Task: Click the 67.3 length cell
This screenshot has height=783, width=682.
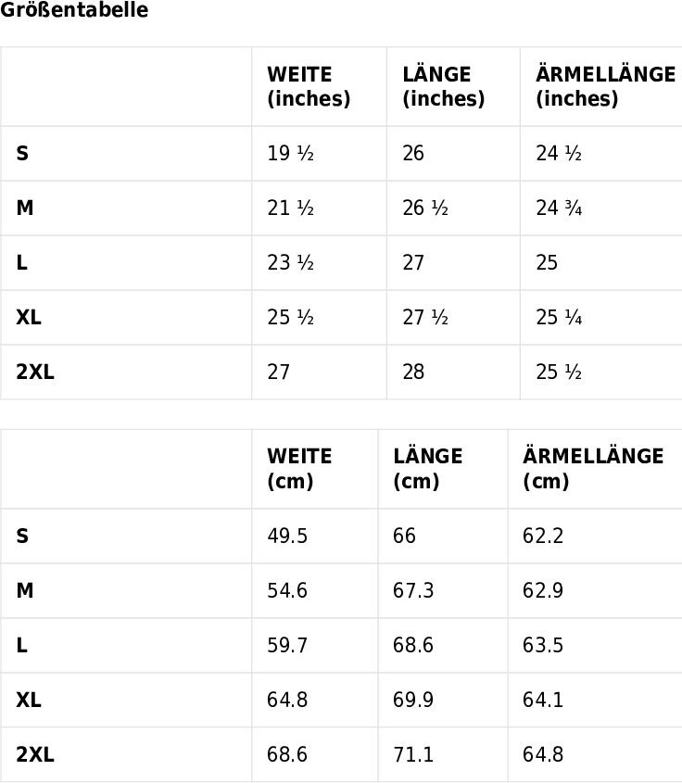Action: tap(443, 591)
